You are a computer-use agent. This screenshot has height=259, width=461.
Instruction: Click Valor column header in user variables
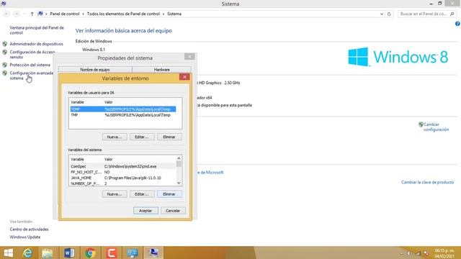[109, 102]
